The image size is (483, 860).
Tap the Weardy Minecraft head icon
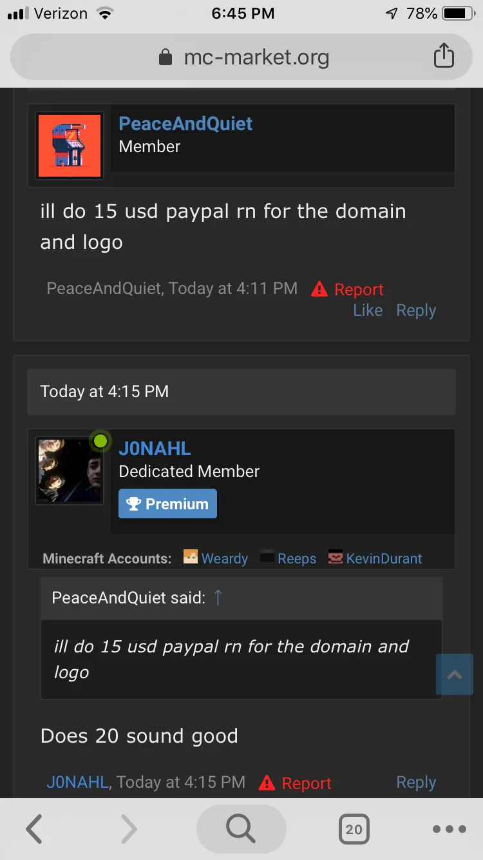click(x=191, y=557)
